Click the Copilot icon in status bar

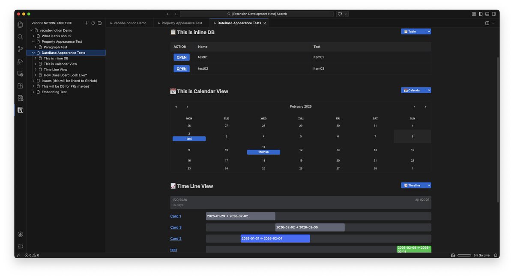click(x=453, y=255)
